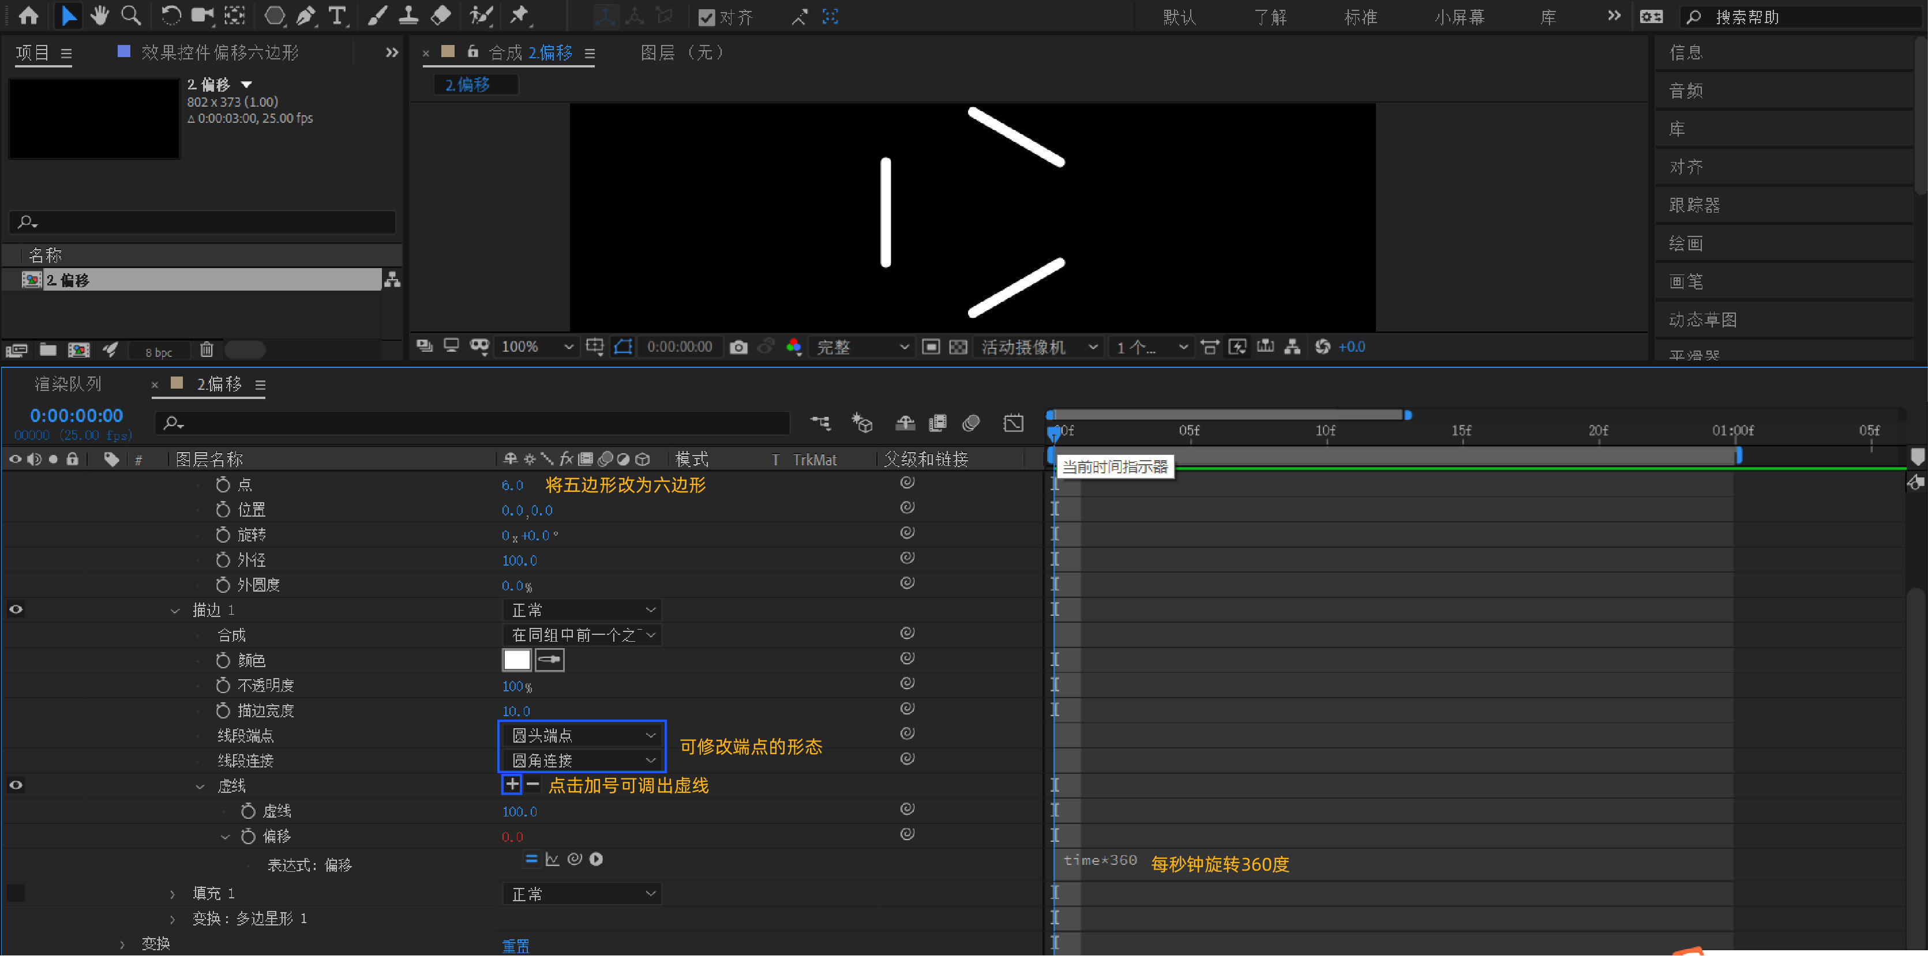Open the 跟踪器 panel

[x=1694, y=205]
